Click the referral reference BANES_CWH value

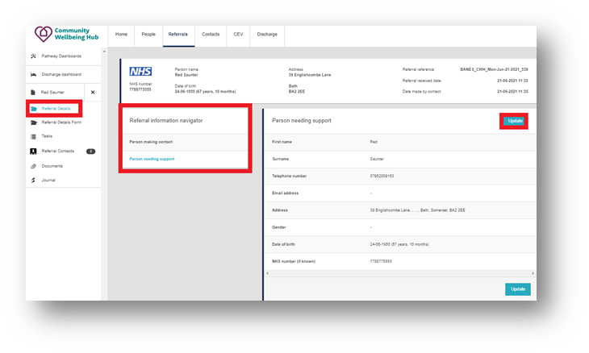494,70
